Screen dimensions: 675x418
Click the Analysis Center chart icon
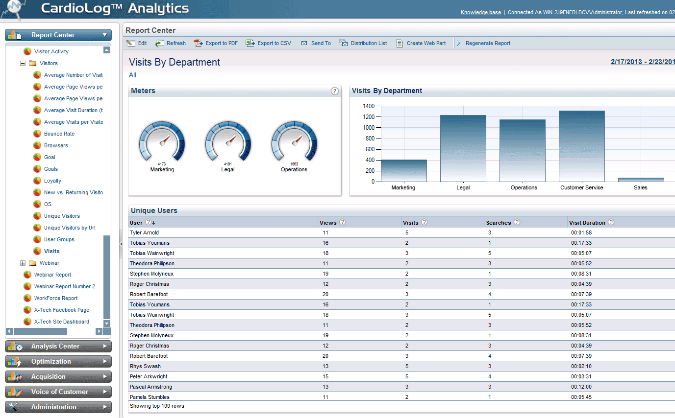coord(15,346)
